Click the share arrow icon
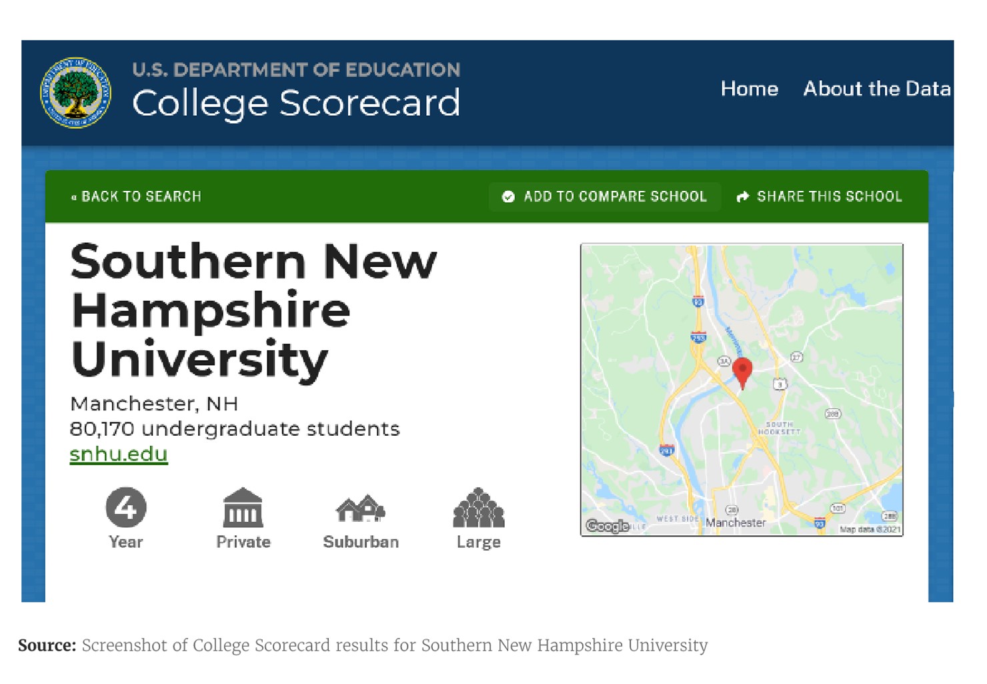 click(x=742, y=196)
